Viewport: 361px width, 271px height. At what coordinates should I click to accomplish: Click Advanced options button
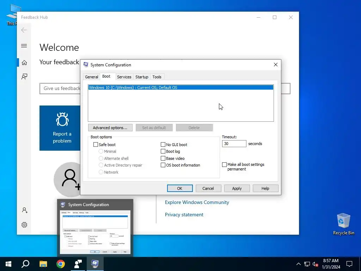click(x=110, y=128)
